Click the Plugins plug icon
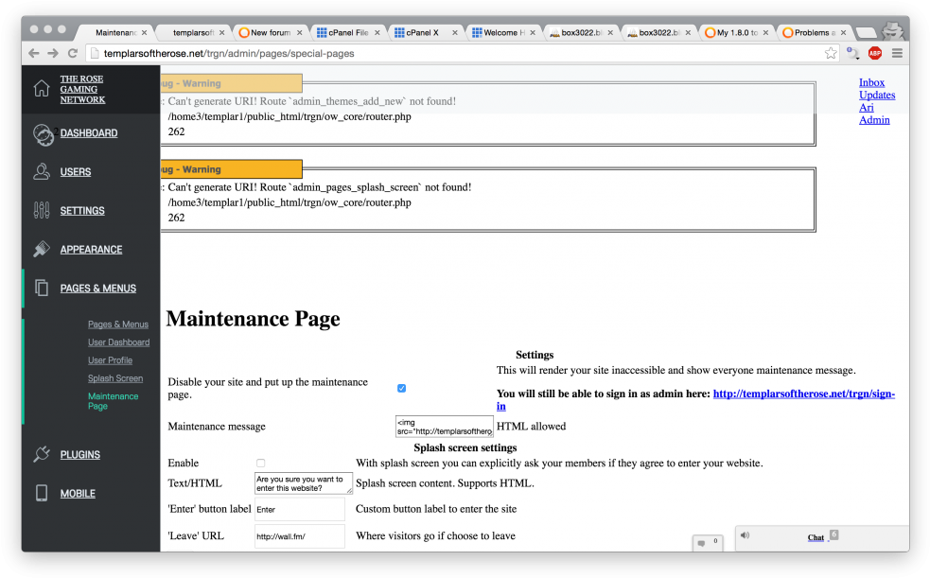The width and height of the screenshot is (930, 578). point(42,455)
